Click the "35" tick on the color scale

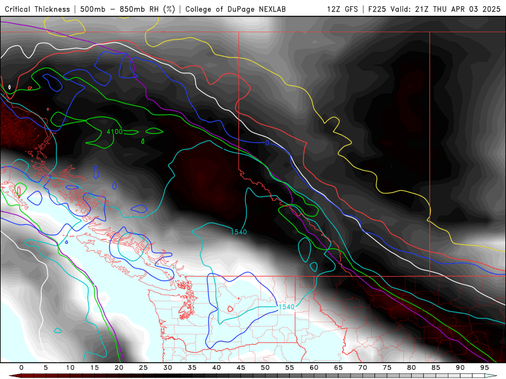pos(192,368)
